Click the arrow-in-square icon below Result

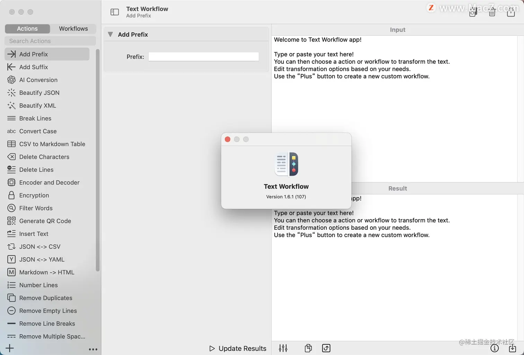[x=326, y=348]
